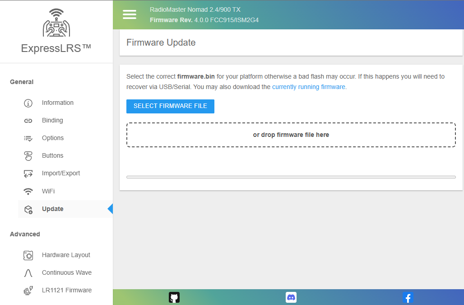
Task: Click the Buttons controller icon
Action: click(28, 155)
